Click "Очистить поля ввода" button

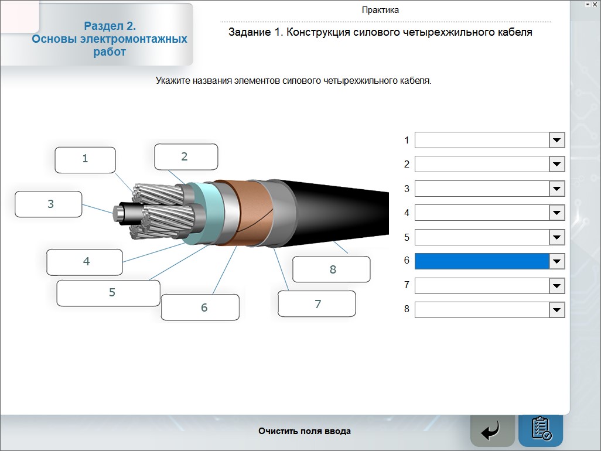[x=305, y=431]
